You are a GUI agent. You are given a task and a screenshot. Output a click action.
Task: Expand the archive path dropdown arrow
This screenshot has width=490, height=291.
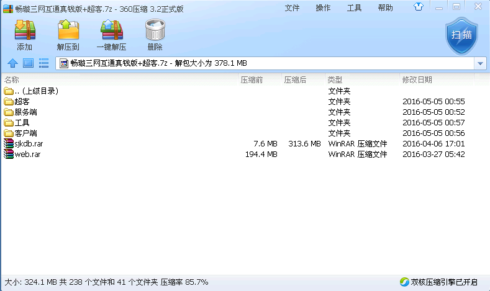point(480,63)
